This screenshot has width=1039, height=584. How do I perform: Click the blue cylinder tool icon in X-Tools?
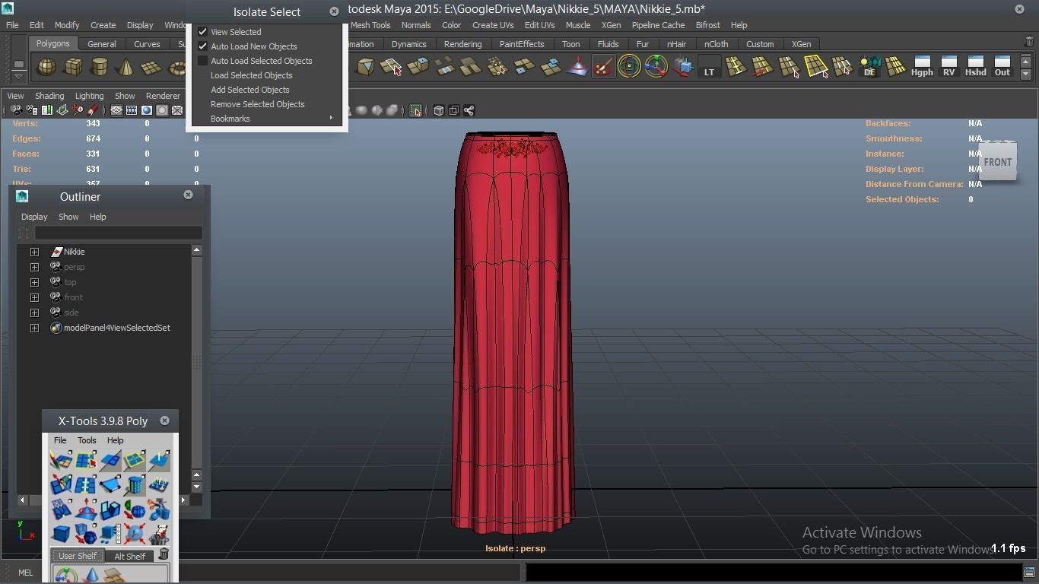pos(135,484)
